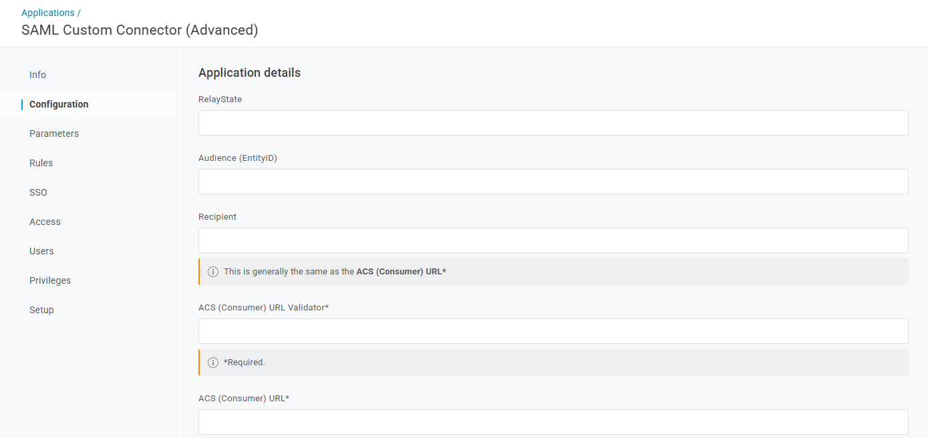Open the Rules section
Image resolution: width=928 pixels, height=438 pixels.
point(41,163)
